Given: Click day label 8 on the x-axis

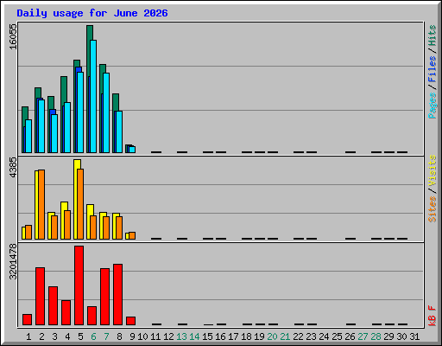Looking at the screenshot, I should pyautogui.click(x=119, y=336).
